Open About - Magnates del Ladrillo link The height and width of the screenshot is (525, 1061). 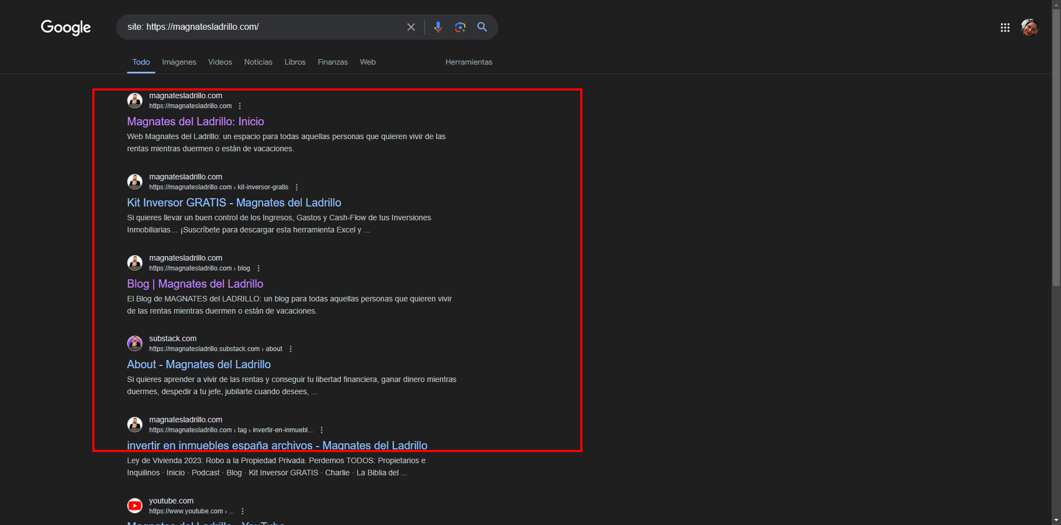pyautogui.click(x=199, y=364)
